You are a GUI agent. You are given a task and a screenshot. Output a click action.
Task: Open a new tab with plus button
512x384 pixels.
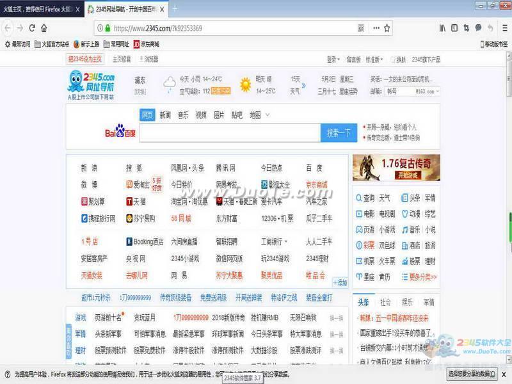pos(175,9)
